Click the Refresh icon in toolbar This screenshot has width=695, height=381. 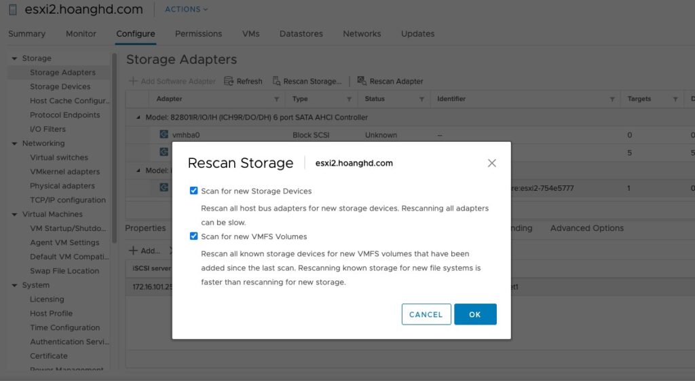click(x=229, y=81)
